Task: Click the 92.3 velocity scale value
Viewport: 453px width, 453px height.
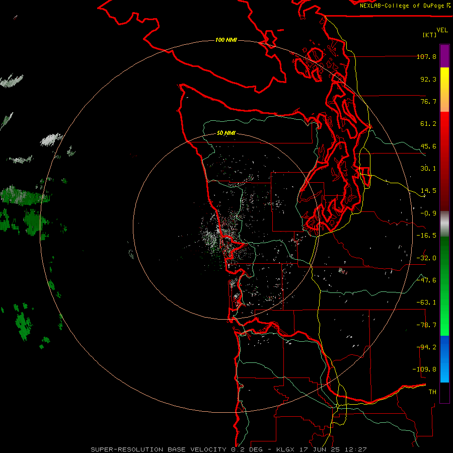Action: [428, 79]
